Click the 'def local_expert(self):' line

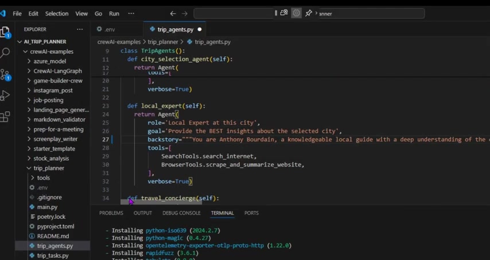(166, 106)
